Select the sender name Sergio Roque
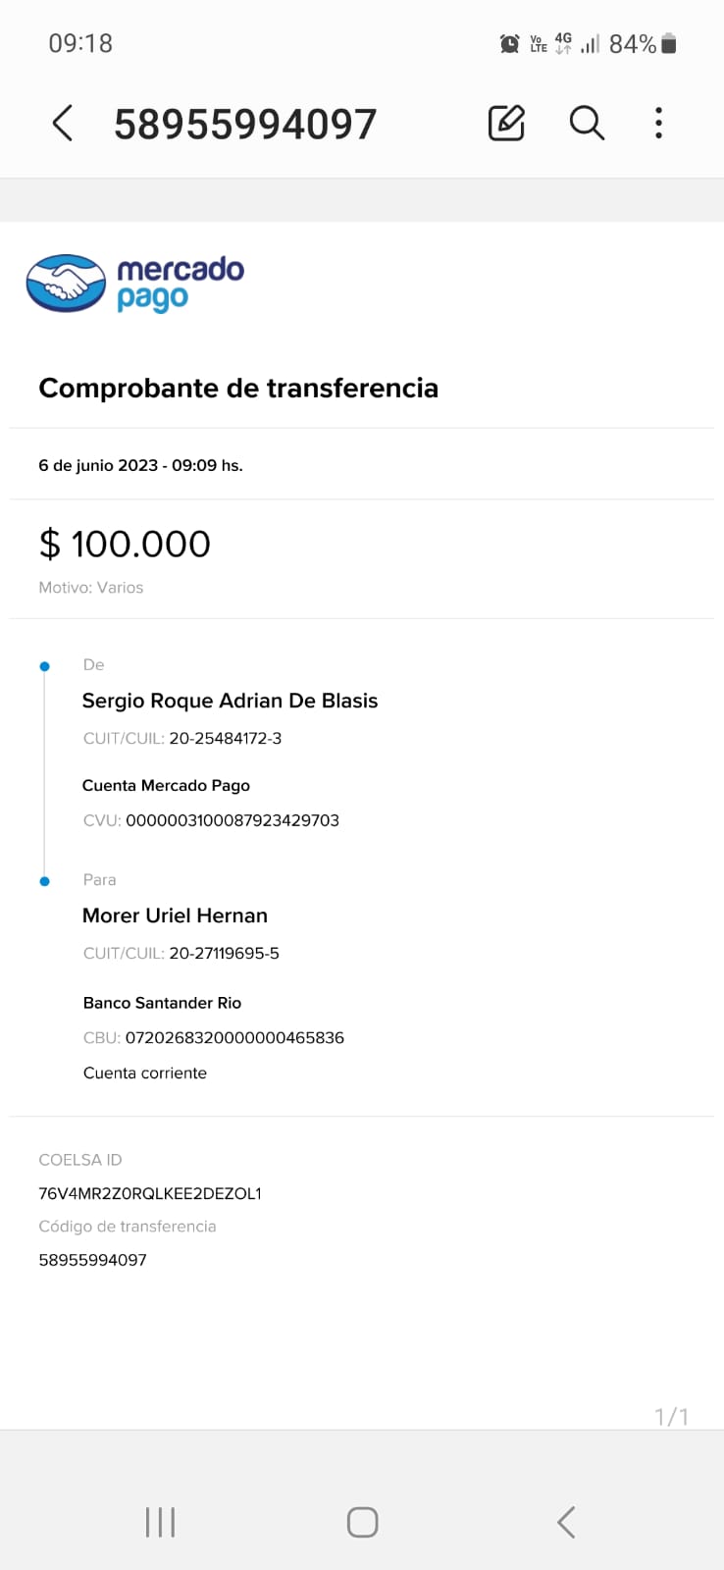Image resolution: width=724 pixels, height=1570 pixels. [x=230, y=701]
